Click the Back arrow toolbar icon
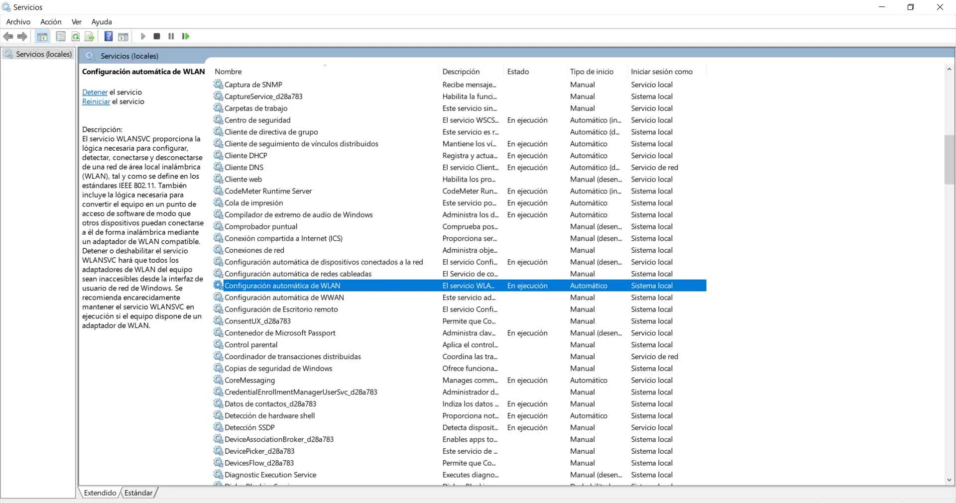The width and height of the screenshot is (956, 503). point(8,36)
